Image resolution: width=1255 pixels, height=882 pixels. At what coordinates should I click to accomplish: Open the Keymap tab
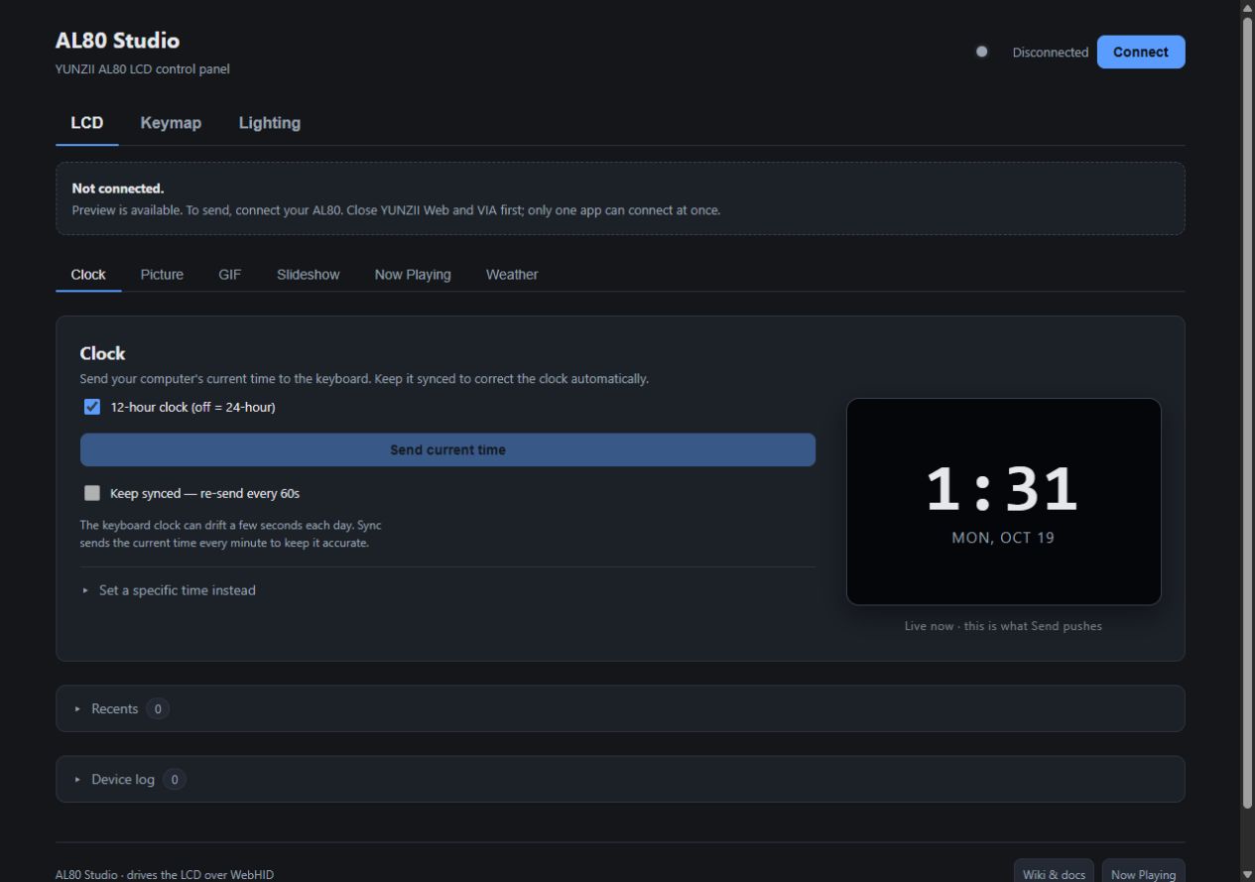click(x=171, y=123)
